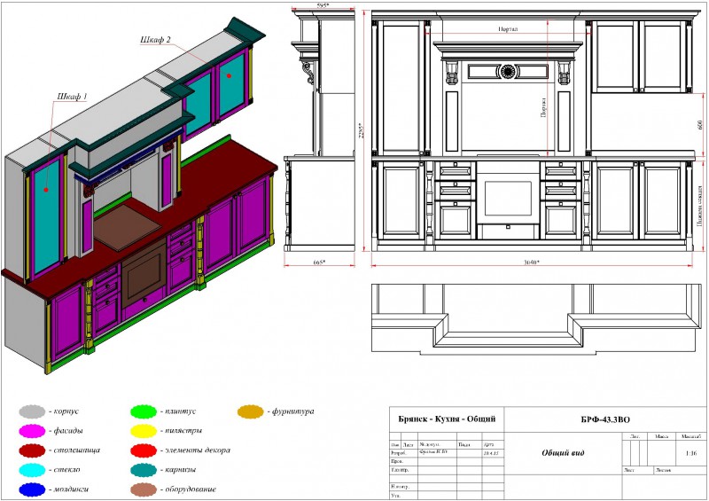
Task: Click the '595*' top dimension on side view
Action: tap(323, 5)
